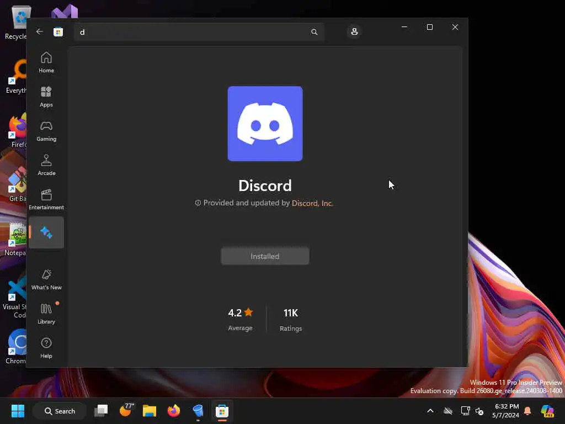The height and width of the screenshot is (424, 565).
Task: Open the weather widget showing 77°
Action: (x=126, y=411)
